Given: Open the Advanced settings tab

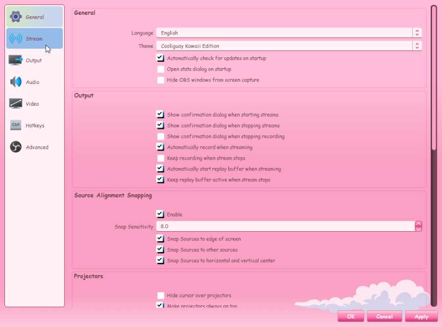Looking at the screenshot, I should (35, 147).
